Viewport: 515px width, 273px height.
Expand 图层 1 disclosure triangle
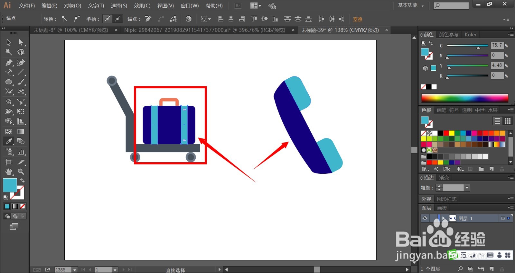444,218
